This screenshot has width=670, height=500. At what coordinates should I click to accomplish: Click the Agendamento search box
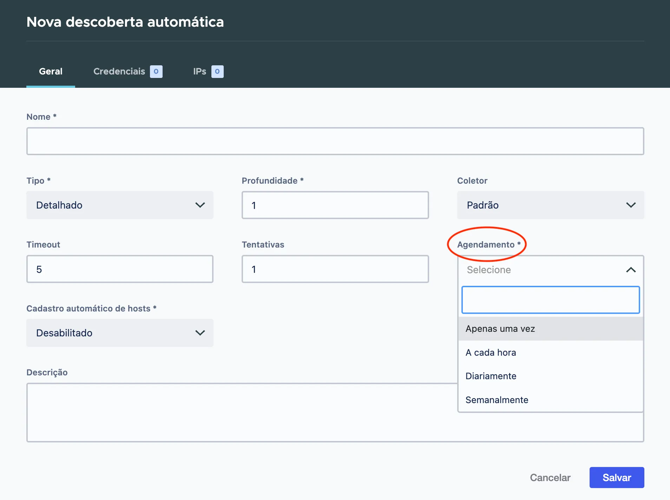[x=550, y=300]
